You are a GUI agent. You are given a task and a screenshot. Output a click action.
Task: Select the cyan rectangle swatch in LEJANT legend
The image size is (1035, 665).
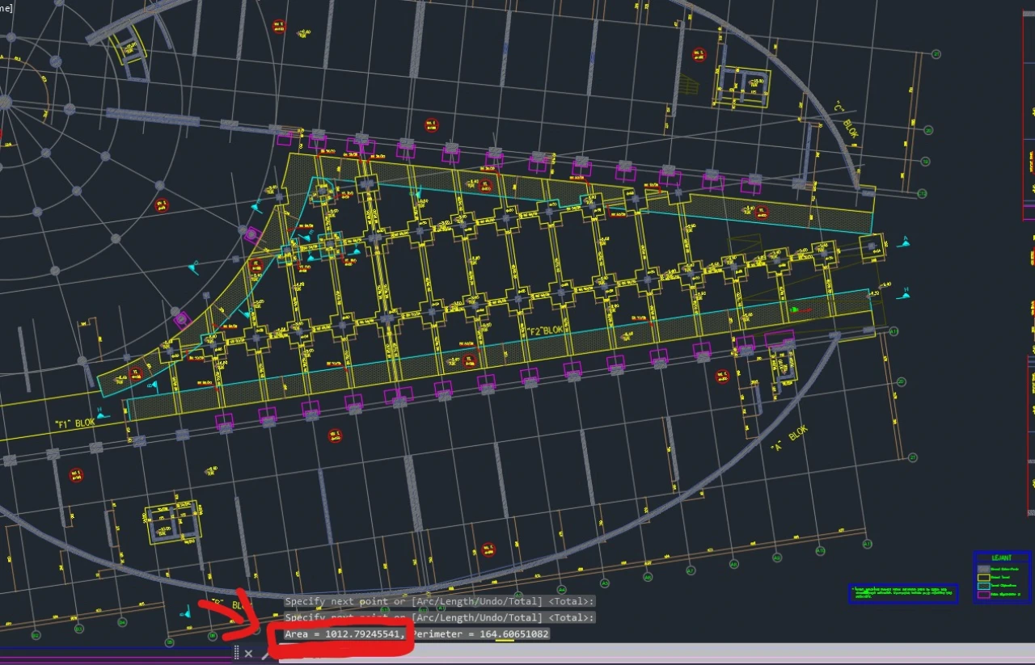tap(983, 587)
